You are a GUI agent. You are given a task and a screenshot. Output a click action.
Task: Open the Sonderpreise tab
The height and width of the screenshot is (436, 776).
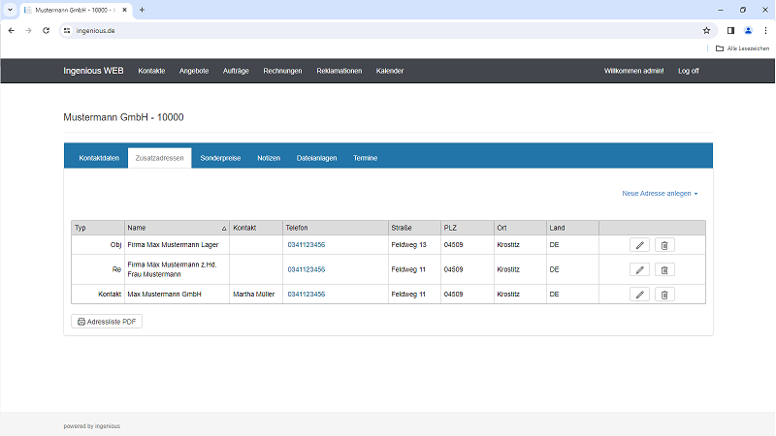click(220, 158)
